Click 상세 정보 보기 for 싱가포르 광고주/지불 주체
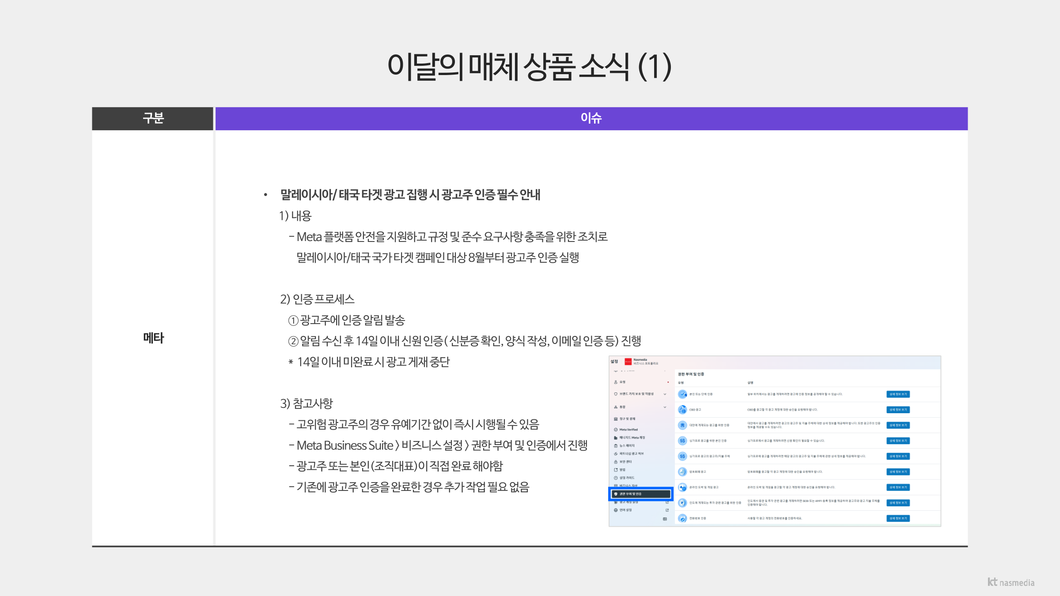 tap(898, 456)
